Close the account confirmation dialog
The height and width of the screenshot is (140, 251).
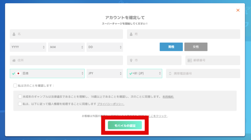point(238,10)
